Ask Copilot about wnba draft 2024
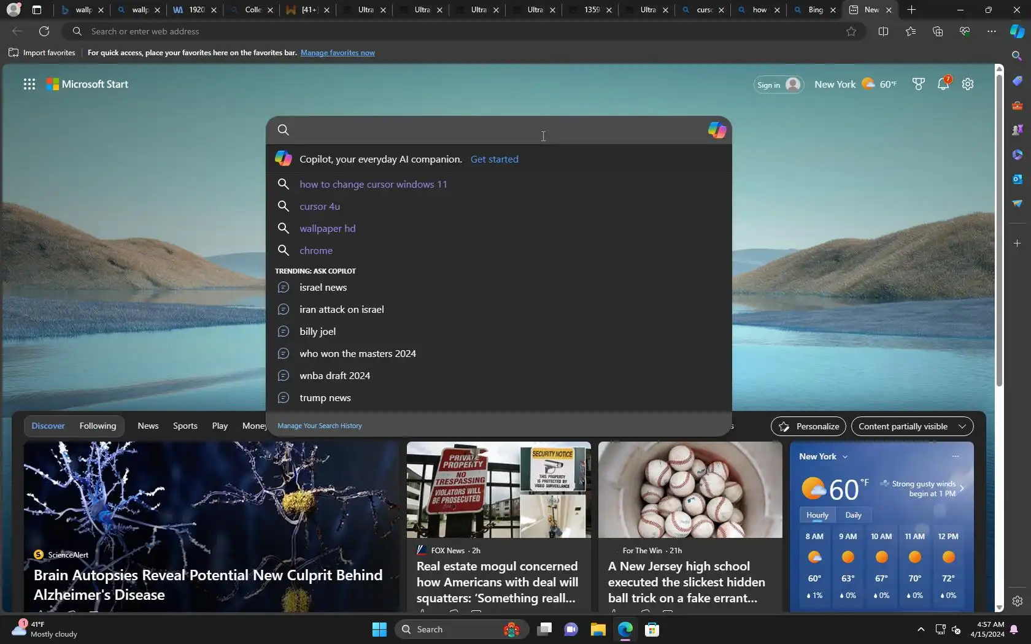This screenshot has width=1031, height=644. coord(498,375)
